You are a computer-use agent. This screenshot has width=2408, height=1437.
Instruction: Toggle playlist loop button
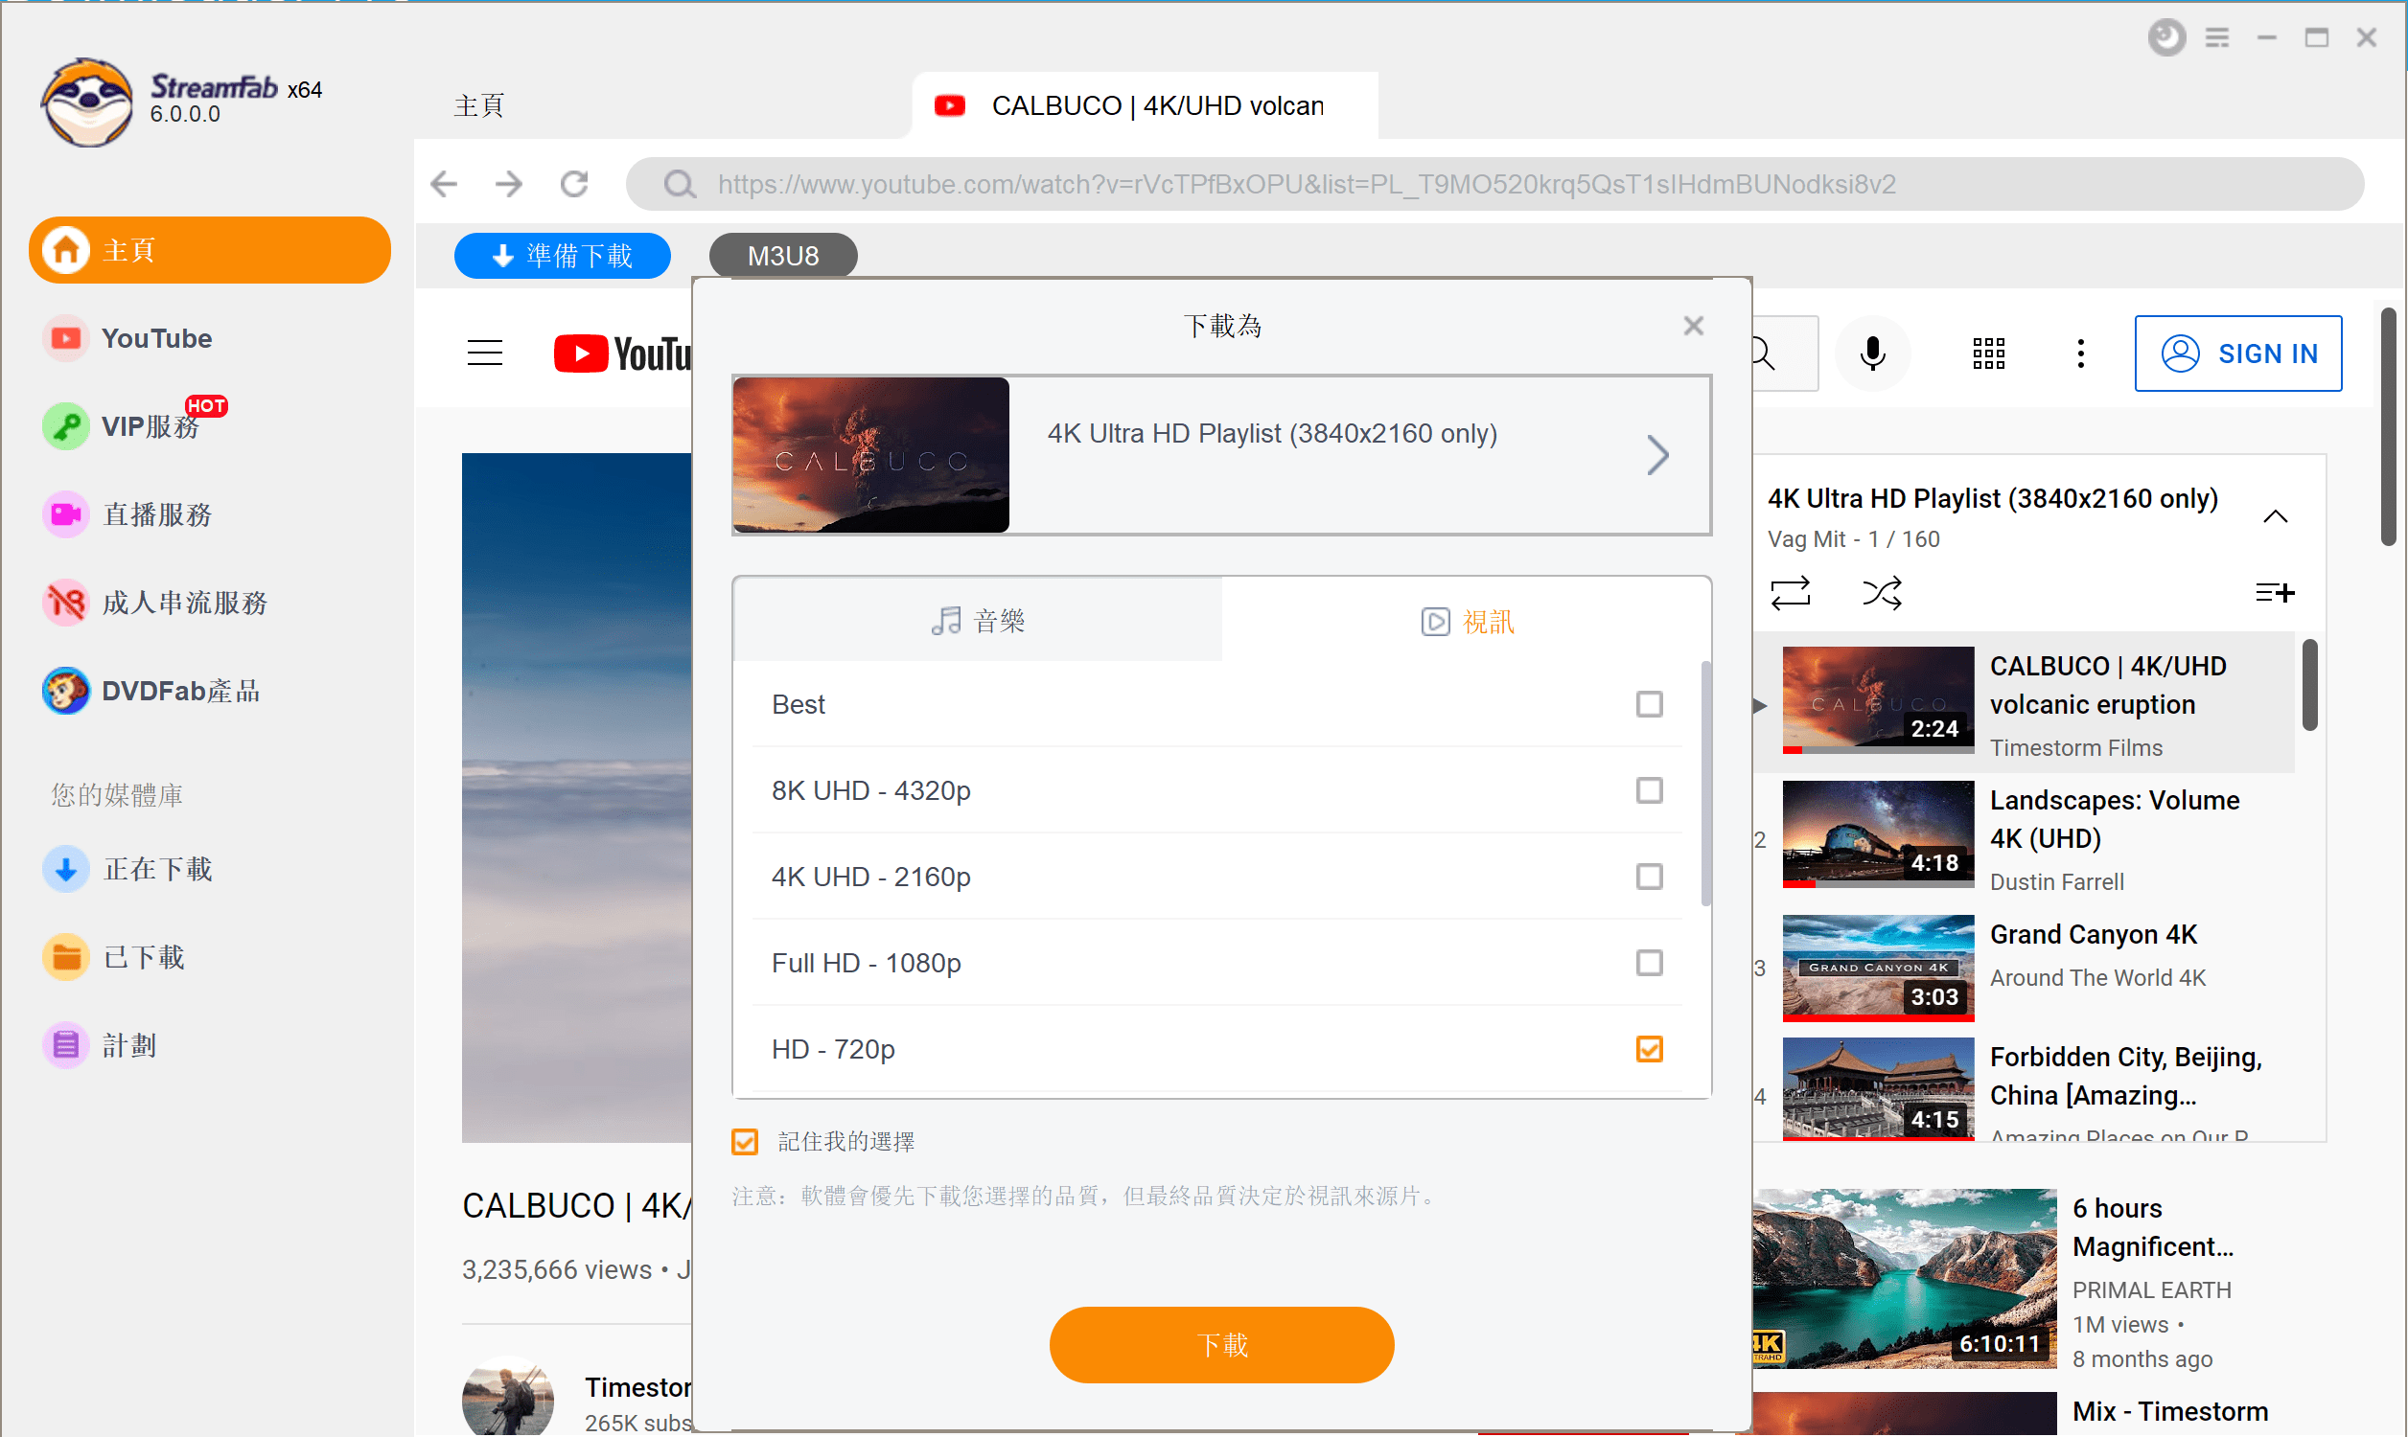(x=1789, y=592)
